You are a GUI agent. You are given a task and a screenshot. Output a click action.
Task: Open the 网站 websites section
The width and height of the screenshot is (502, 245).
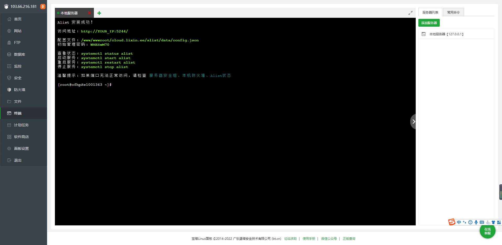[x=24, y=31]
